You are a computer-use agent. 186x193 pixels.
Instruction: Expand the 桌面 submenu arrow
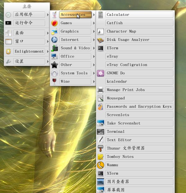pyautogui.click(x=48, y=33)
